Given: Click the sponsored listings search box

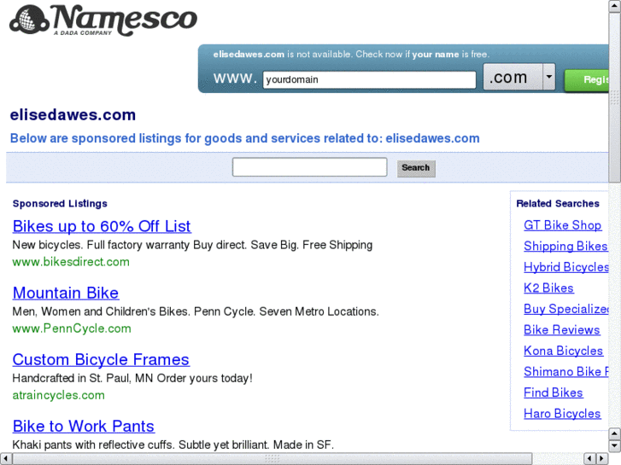Looking at the screenshot, I should [x=310, y=167].
